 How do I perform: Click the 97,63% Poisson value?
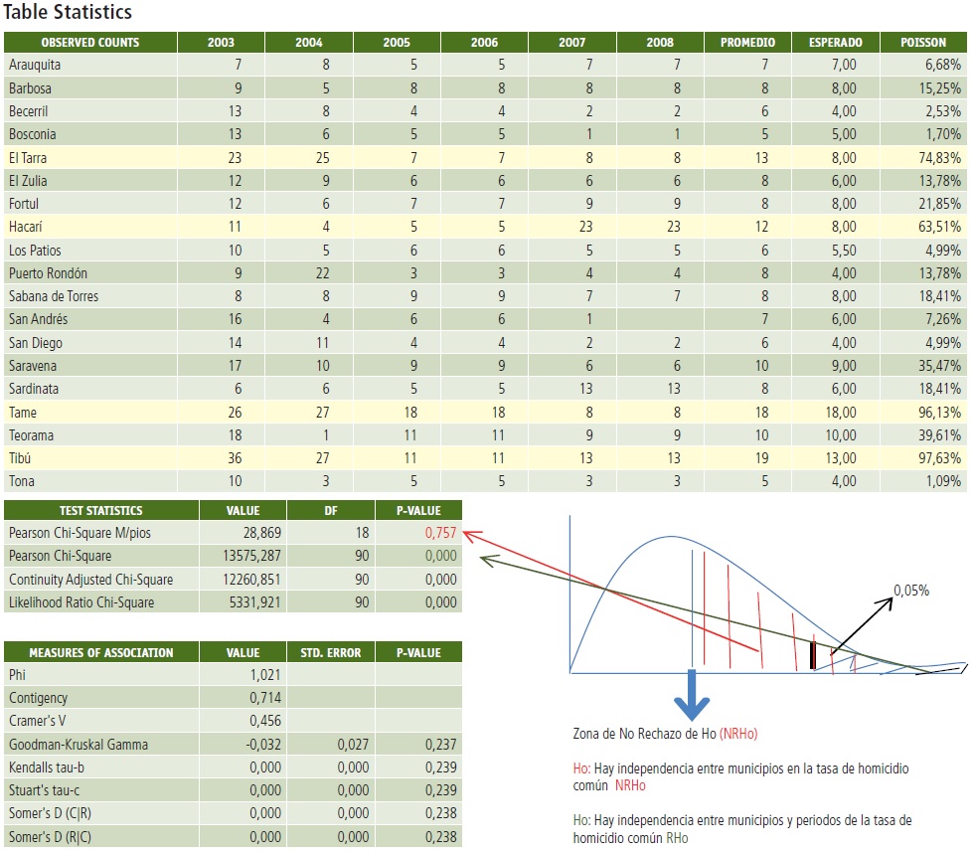(939, 458)
